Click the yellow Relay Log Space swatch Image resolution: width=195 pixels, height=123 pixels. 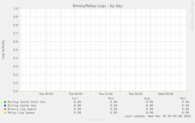coord(5,113)
